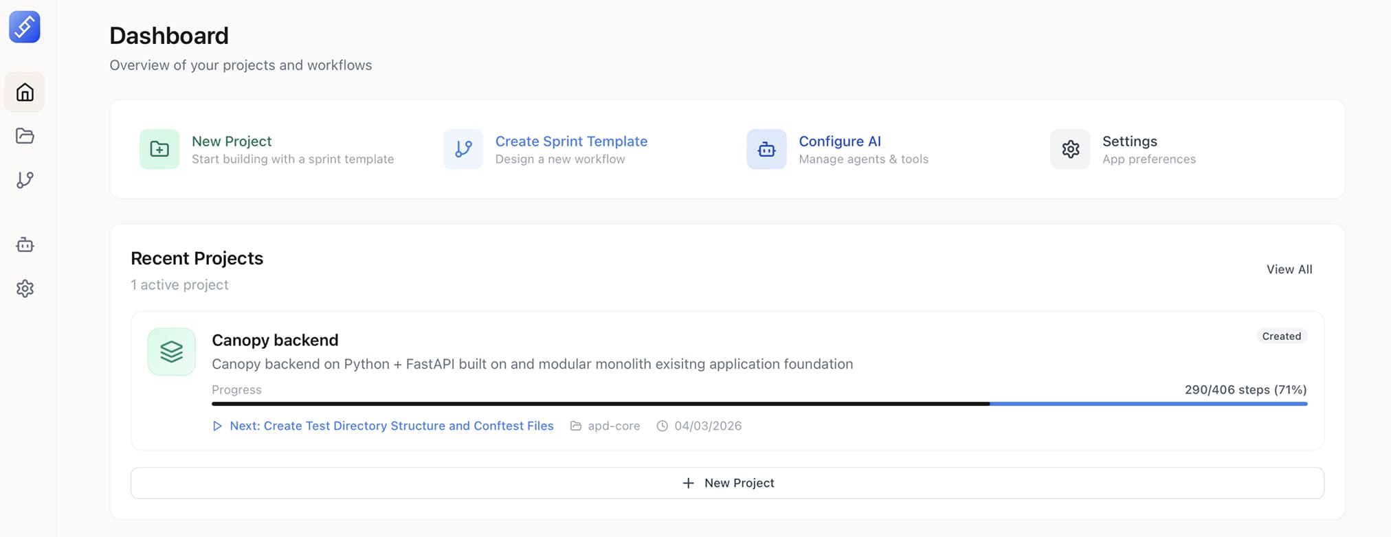Open the Canopy backend project title
Image resolution: width=1391 pixels, height=537 pixels.
[275, 340]
